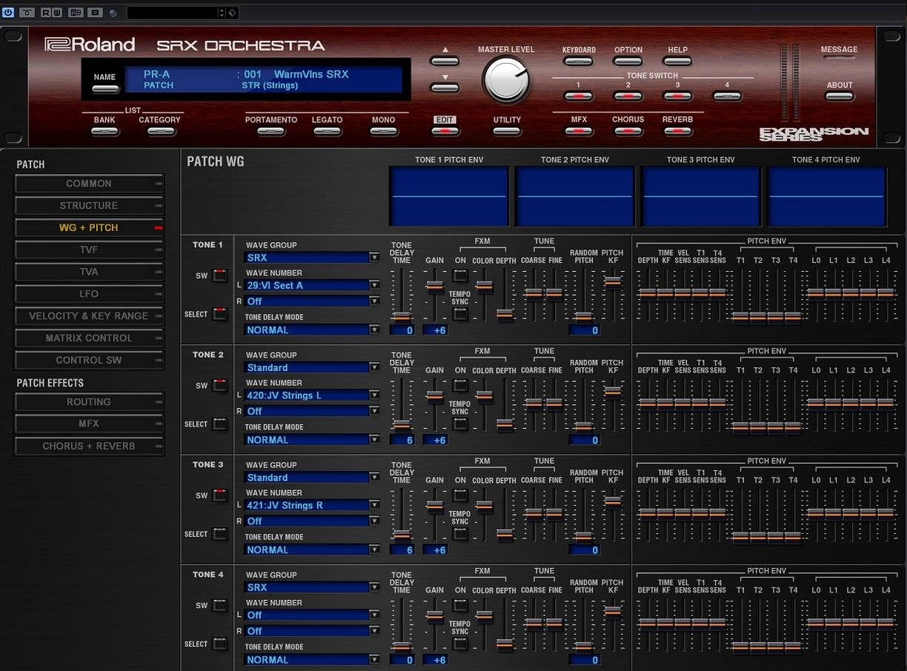Click the Read automation R button

(45, 13)
